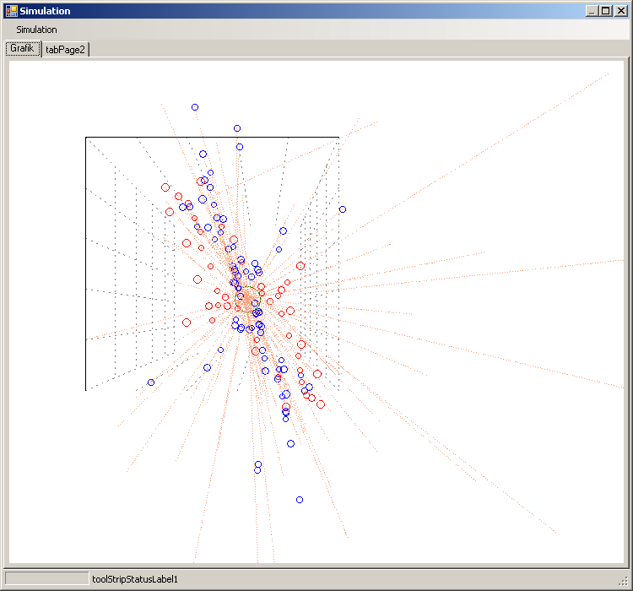This screenshot has width=633, height=591.
Task: Click the toolStripStatusLabel1 status text
Action: click(135, 579)
